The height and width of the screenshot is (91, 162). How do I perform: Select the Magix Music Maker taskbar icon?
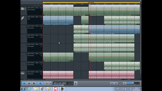pos(56,89)
